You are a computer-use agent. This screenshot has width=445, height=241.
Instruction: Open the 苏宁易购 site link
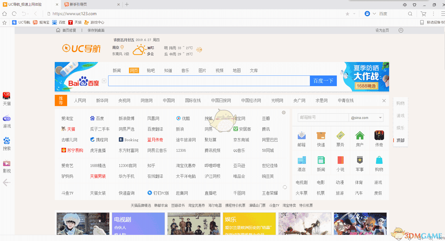click(x=72, y=150)
